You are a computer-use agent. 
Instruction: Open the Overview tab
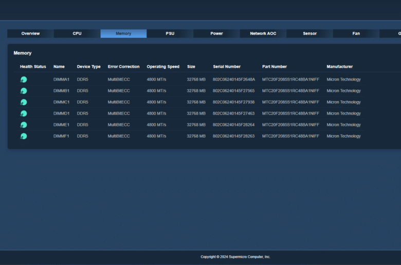click(x=30, y=33)
